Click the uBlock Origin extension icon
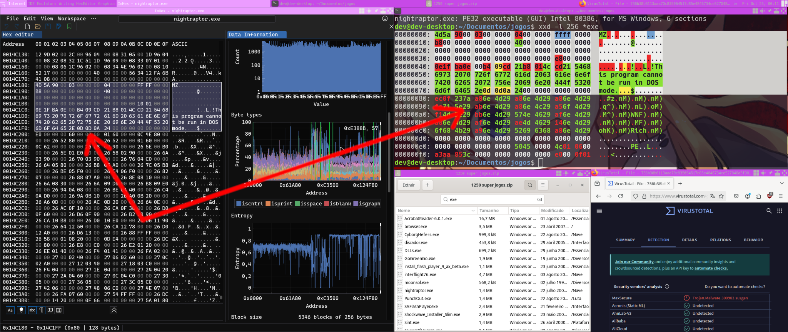The width and height of the screenshot is (788, 332). point(770,196)
